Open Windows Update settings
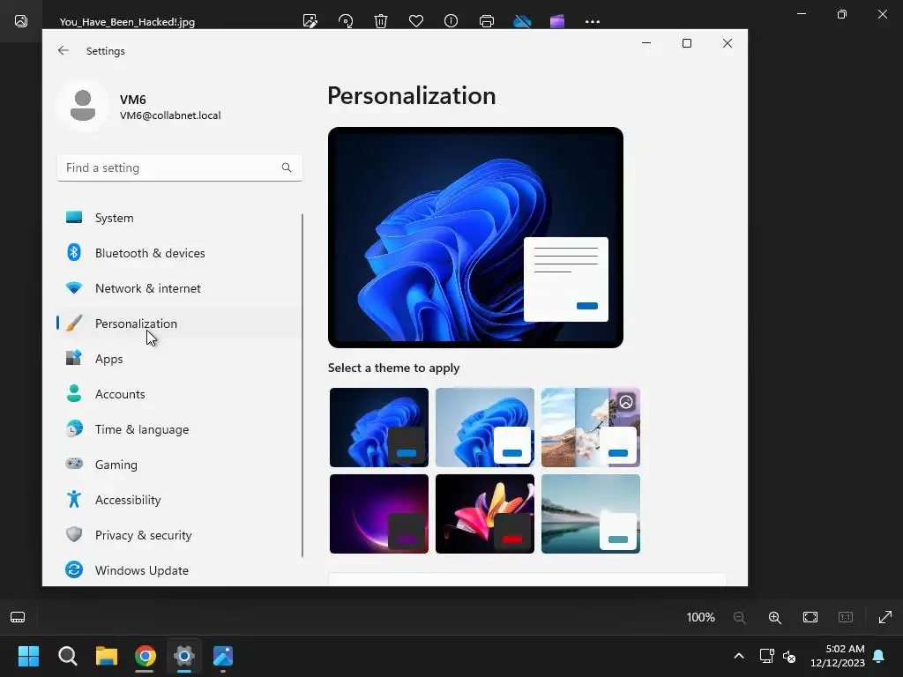The image size is (903, 677). click(178, 570)
